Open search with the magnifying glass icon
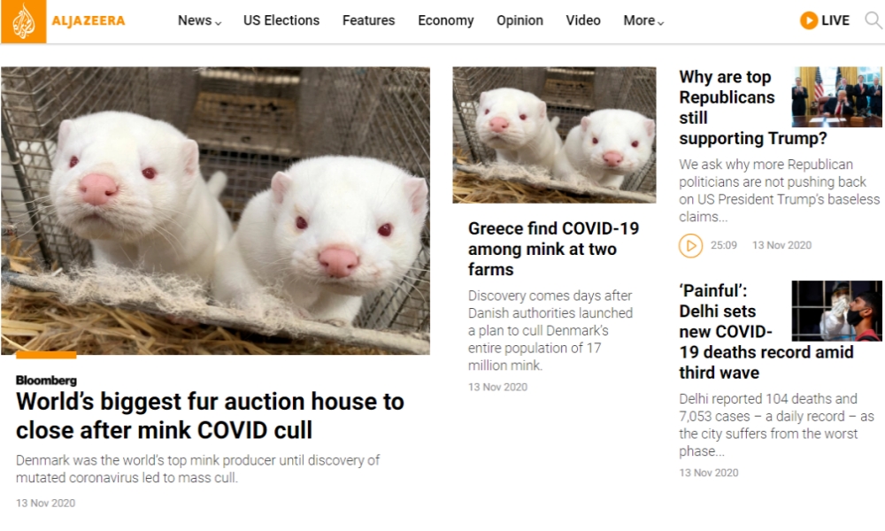The width and height of the screenshot is (885, 531). pos(873,20)
